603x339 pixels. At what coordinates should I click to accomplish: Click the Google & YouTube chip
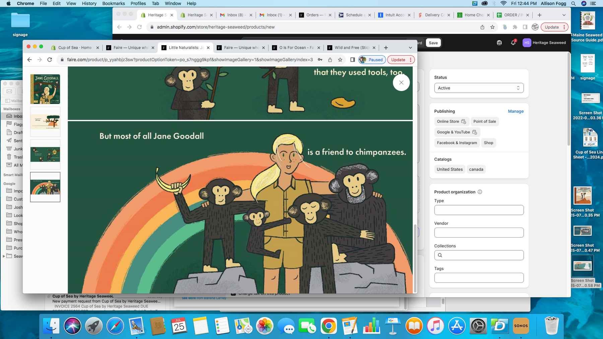[x=457, y=132]
